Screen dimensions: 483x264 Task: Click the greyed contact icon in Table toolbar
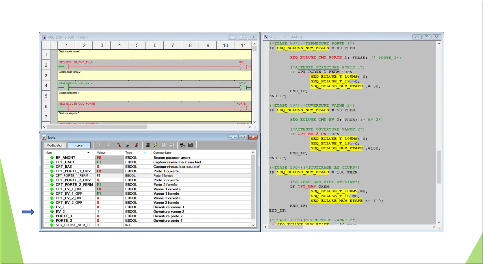point(164,145)
